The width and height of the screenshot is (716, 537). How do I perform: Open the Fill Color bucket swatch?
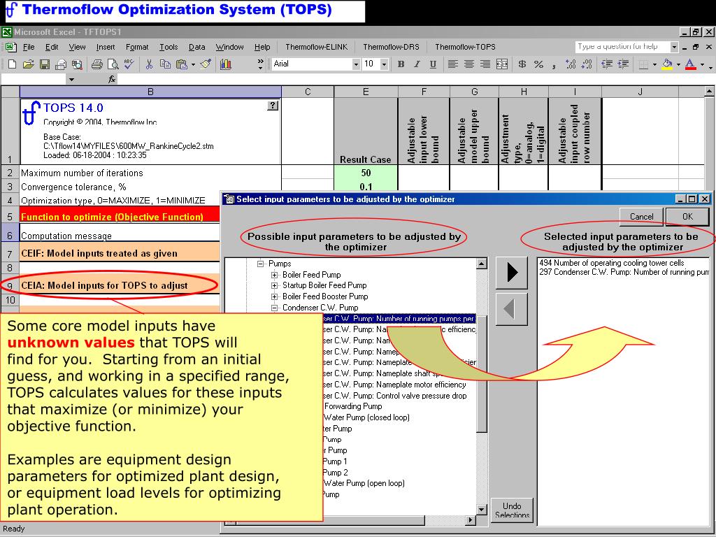point(666,64)
